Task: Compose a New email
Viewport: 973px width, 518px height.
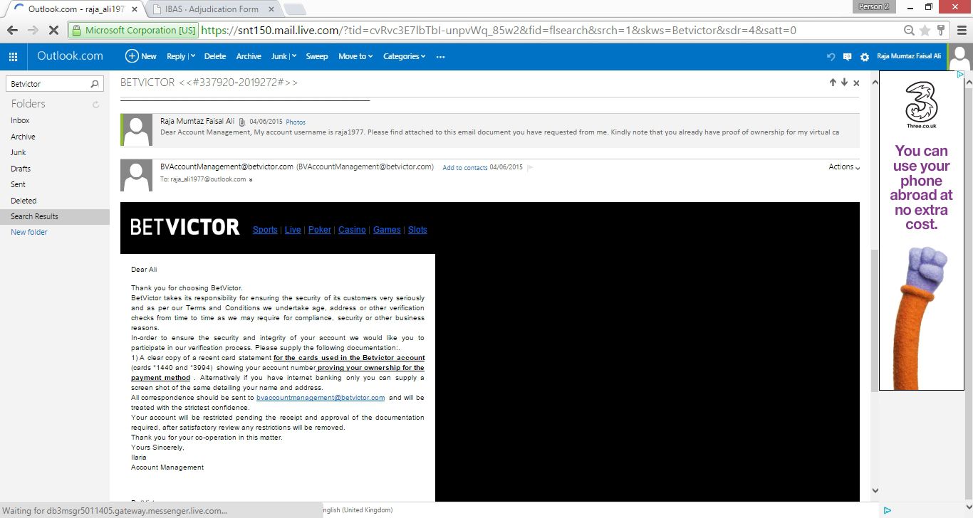Action: click(141, 56)
